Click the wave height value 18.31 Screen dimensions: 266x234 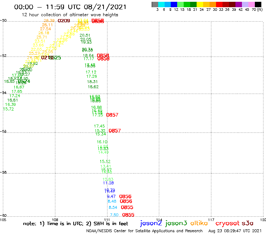click(x=92, y=82)
